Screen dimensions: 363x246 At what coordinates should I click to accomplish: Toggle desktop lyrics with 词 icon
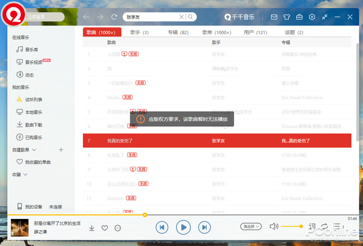click(312, 226)
